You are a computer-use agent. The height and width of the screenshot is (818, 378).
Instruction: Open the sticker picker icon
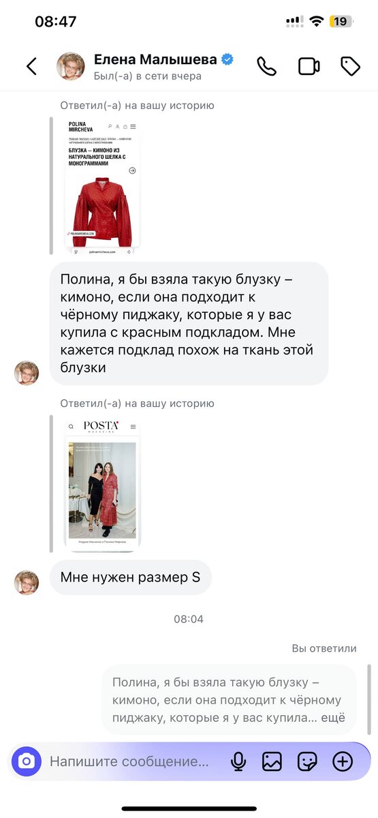(x=308, y=761)
